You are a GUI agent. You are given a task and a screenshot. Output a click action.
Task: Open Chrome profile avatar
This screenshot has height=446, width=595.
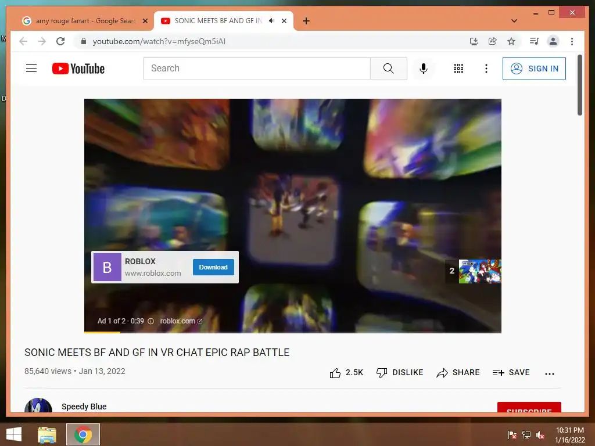pyautogui.click(x=553, y=41)
